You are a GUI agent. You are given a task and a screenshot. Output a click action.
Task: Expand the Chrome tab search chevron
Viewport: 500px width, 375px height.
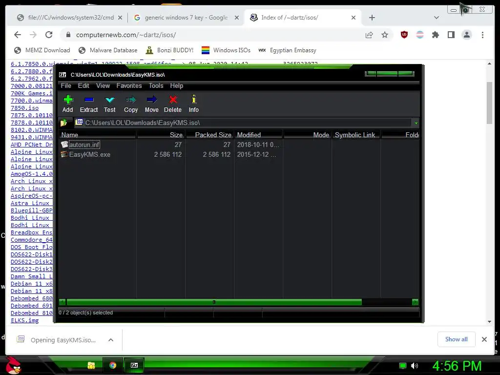[x=437, y=18]
